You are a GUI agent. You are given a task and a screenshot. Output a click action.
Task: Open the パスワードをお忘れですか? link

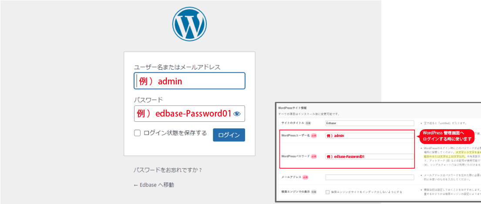(x=168, y=170)
